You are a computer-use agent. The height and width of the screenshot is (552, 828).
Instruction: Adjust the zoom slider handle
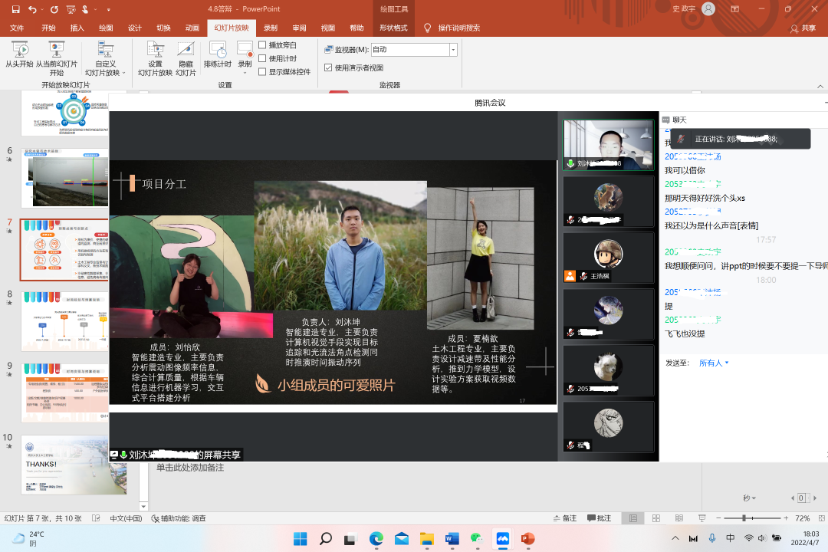coord(744,518)
